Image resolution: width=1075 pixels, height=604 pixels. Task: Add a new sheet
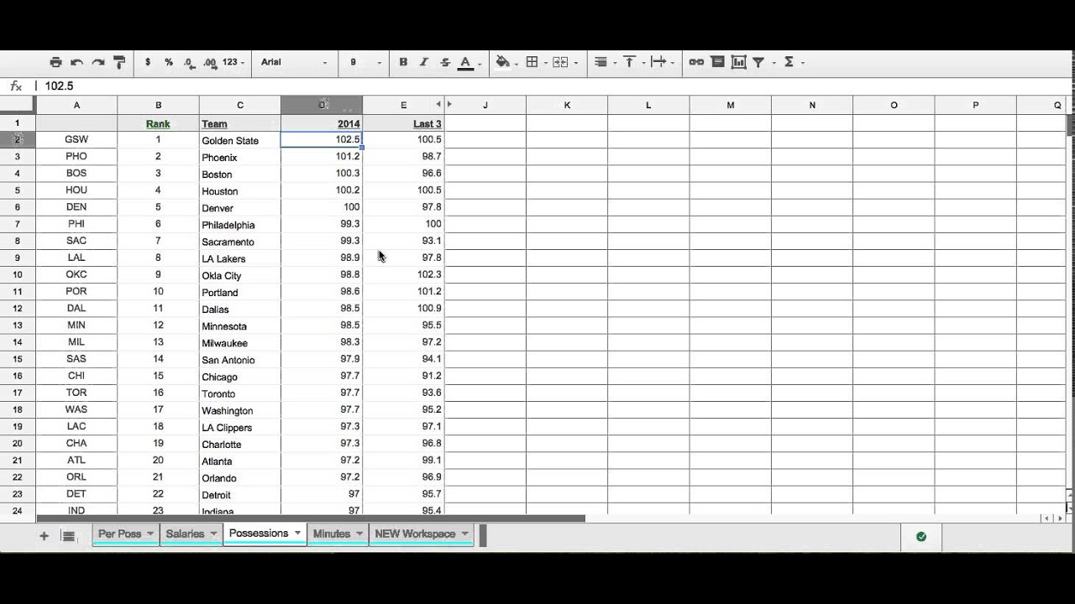tap(44, 535)
